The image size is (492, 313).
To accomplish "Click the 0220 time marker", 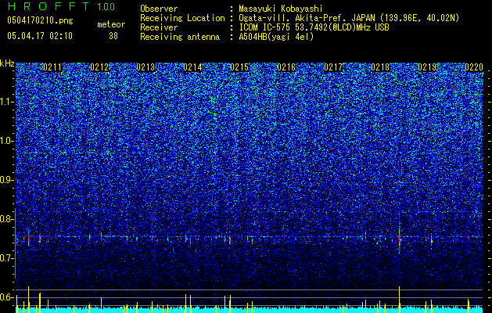I will click(474, 67).
